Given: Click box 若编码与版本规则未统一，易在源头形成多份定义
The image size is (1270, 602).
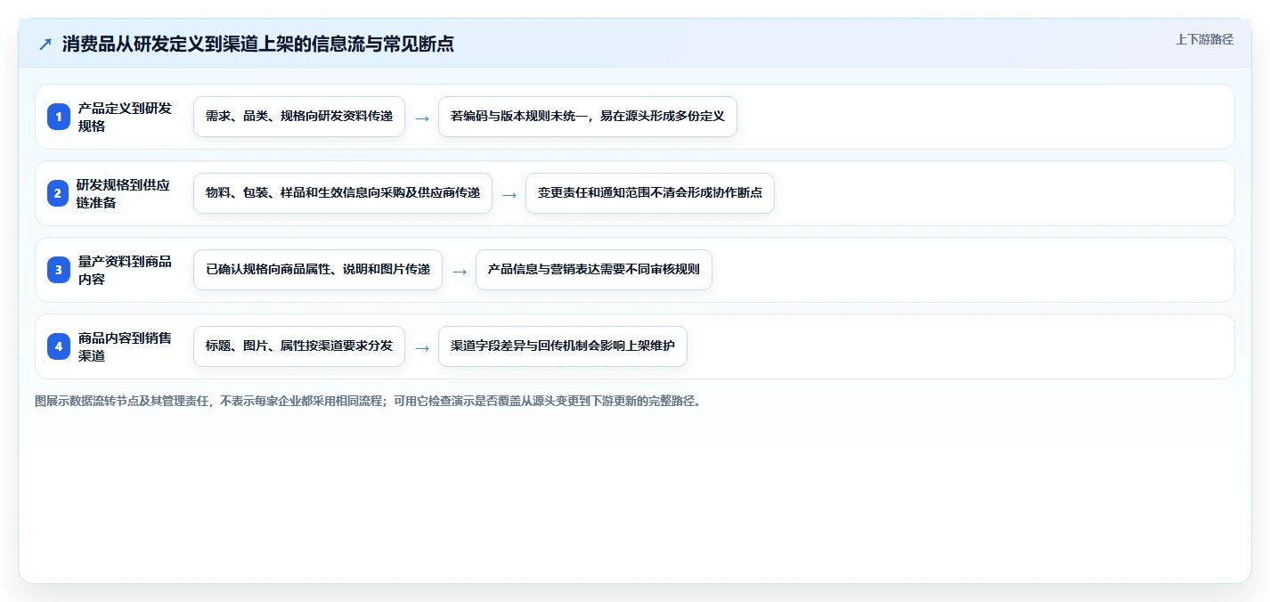Looking at the screenshot, I should coord(588,117).
